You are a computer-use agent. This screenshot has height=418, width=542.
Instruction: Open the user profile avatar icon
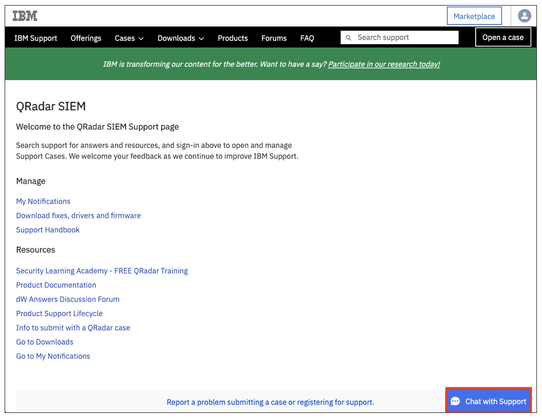524,16
